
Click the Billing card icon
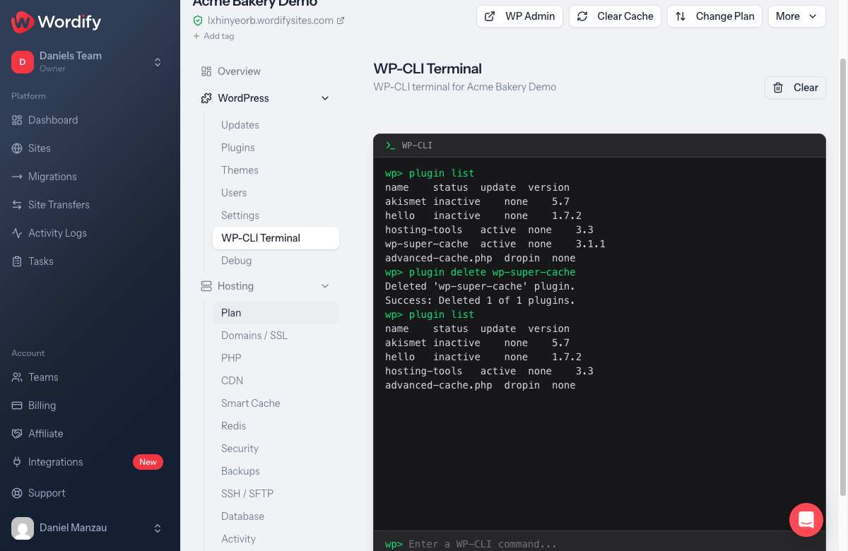click(x=17, y=405)
